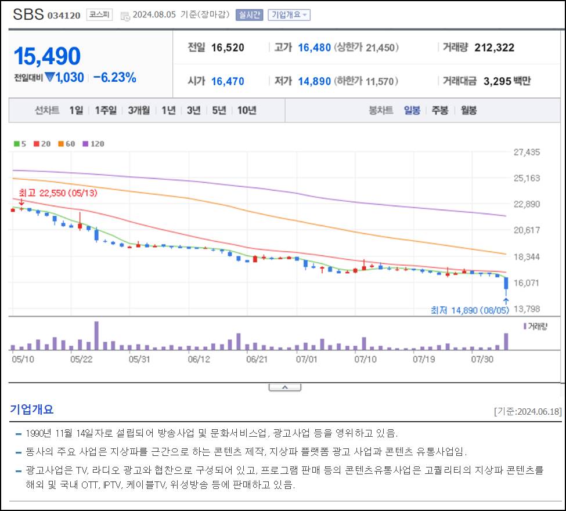566x511 pixels.
Task: Click the purple 120-day moving average swatch
Action: (85, 143)
